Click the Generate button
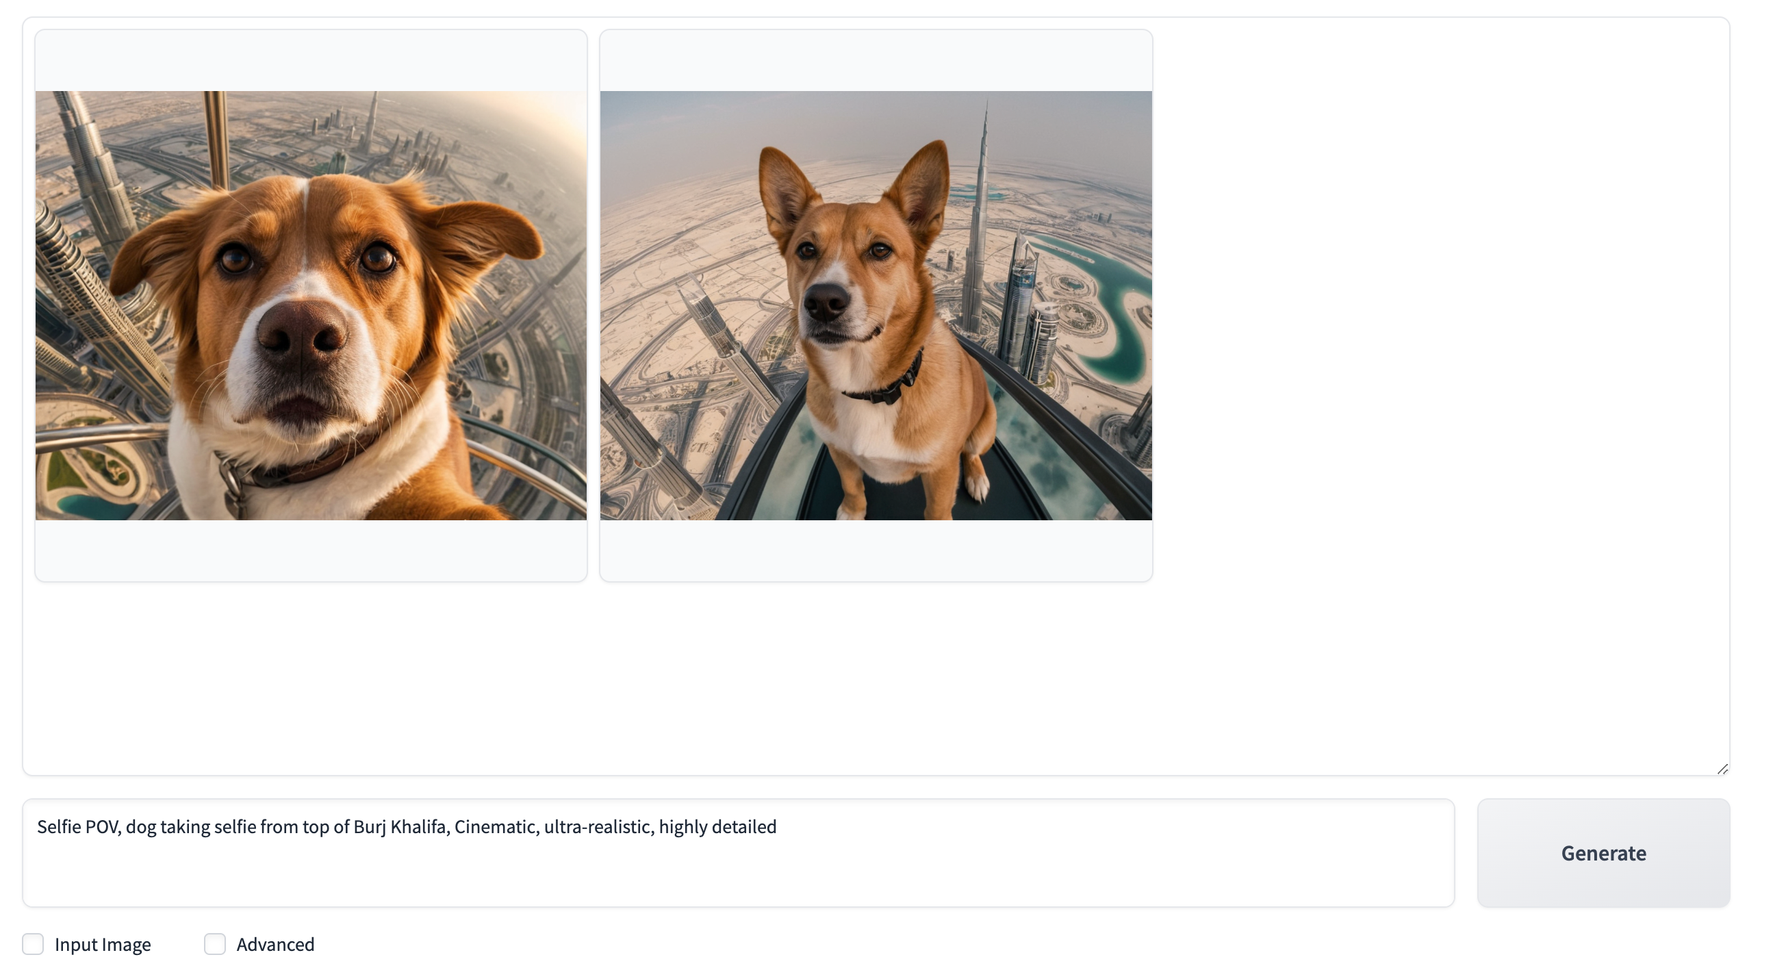Viewport: 1773px width, 968px height. 1603,852
